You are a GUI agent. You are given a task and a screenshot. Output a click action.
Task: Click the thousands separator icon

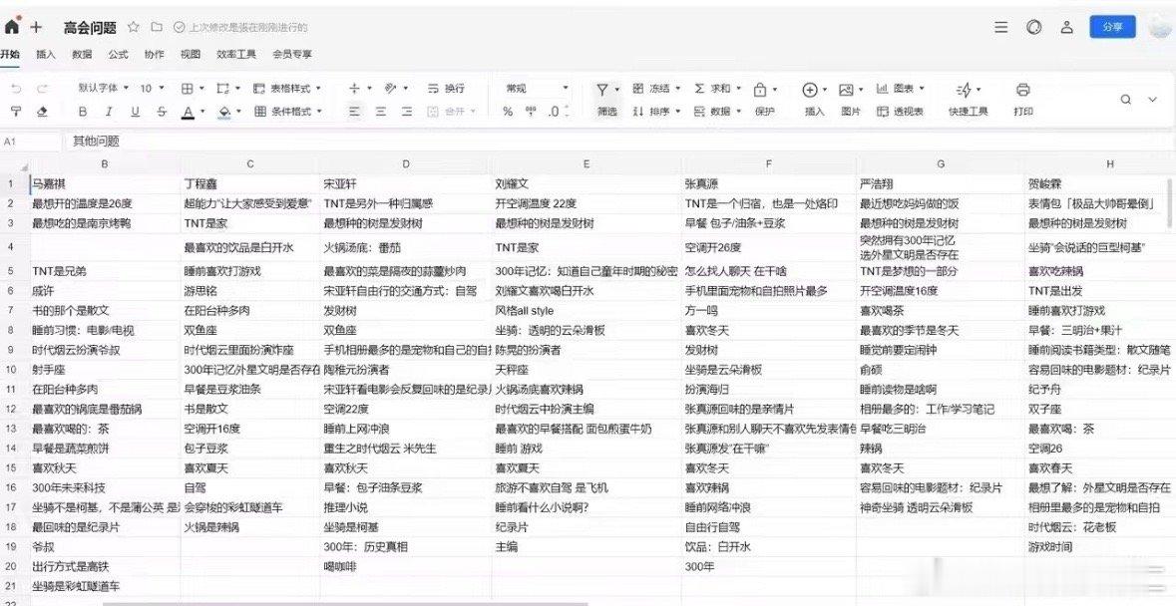pos(531,111)
